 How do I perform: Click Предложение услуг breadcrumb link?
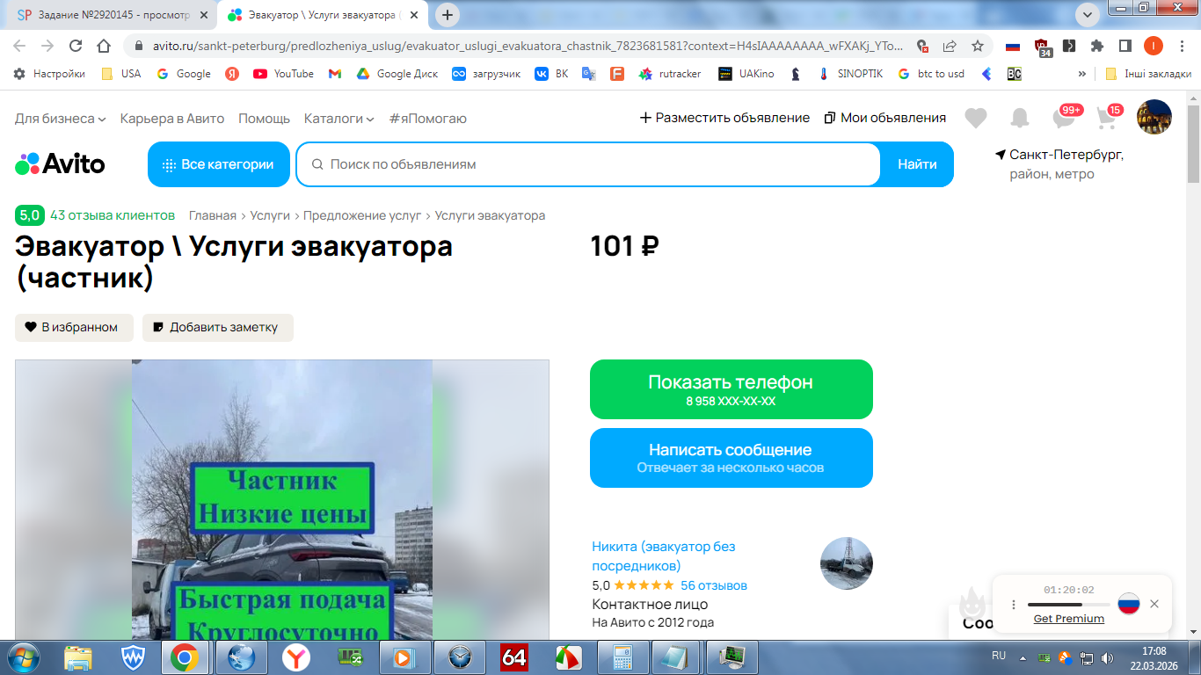(x=361, y=215)
